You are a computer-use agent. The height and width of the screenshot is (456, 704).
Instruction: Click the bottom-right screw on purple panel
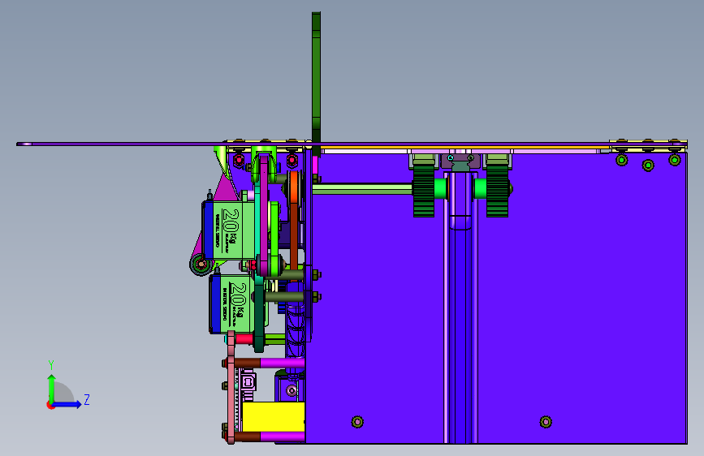[x=546, y=421]
